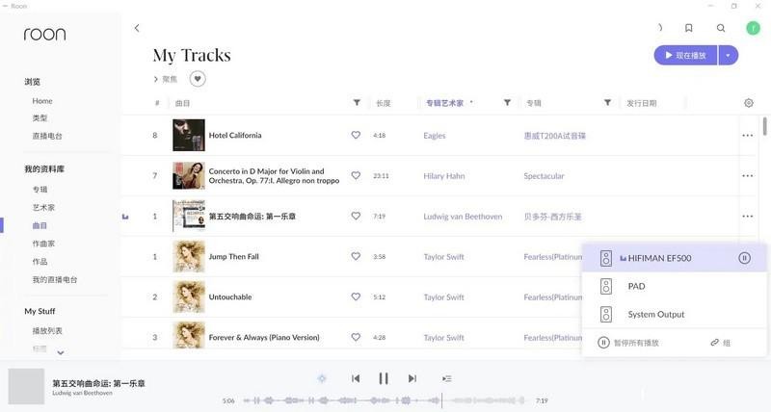The width and height of the screenshot is (771, 412).
Task: Select Home in the sidebar
Action: coord(42,101)
